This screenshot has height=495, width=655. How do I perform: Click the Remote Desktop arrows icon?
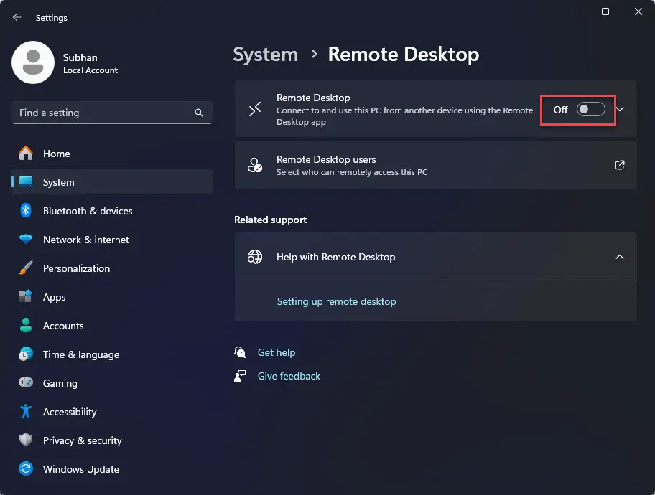point(255,109)
